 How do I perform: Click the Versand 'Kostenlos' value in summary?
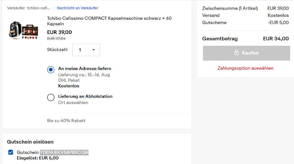tap(278, 15)
